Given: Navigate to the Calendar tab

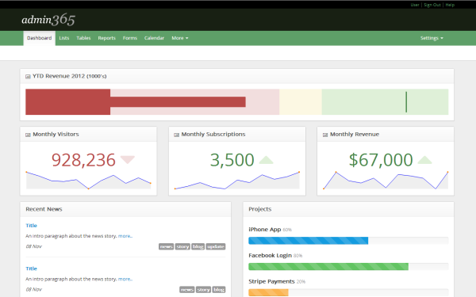Looking at the screenshot, I should [154, 38].
